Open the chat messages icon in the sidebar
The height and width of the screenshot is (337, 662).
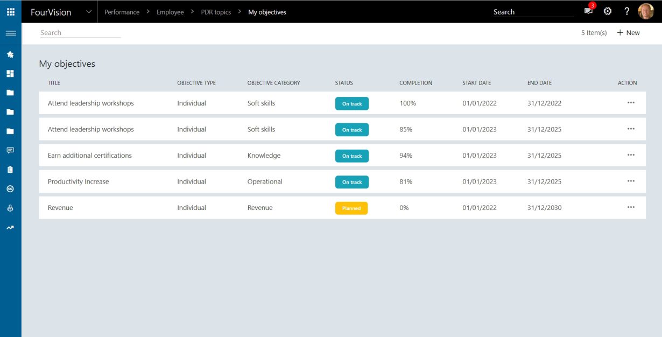coord(10,150)
